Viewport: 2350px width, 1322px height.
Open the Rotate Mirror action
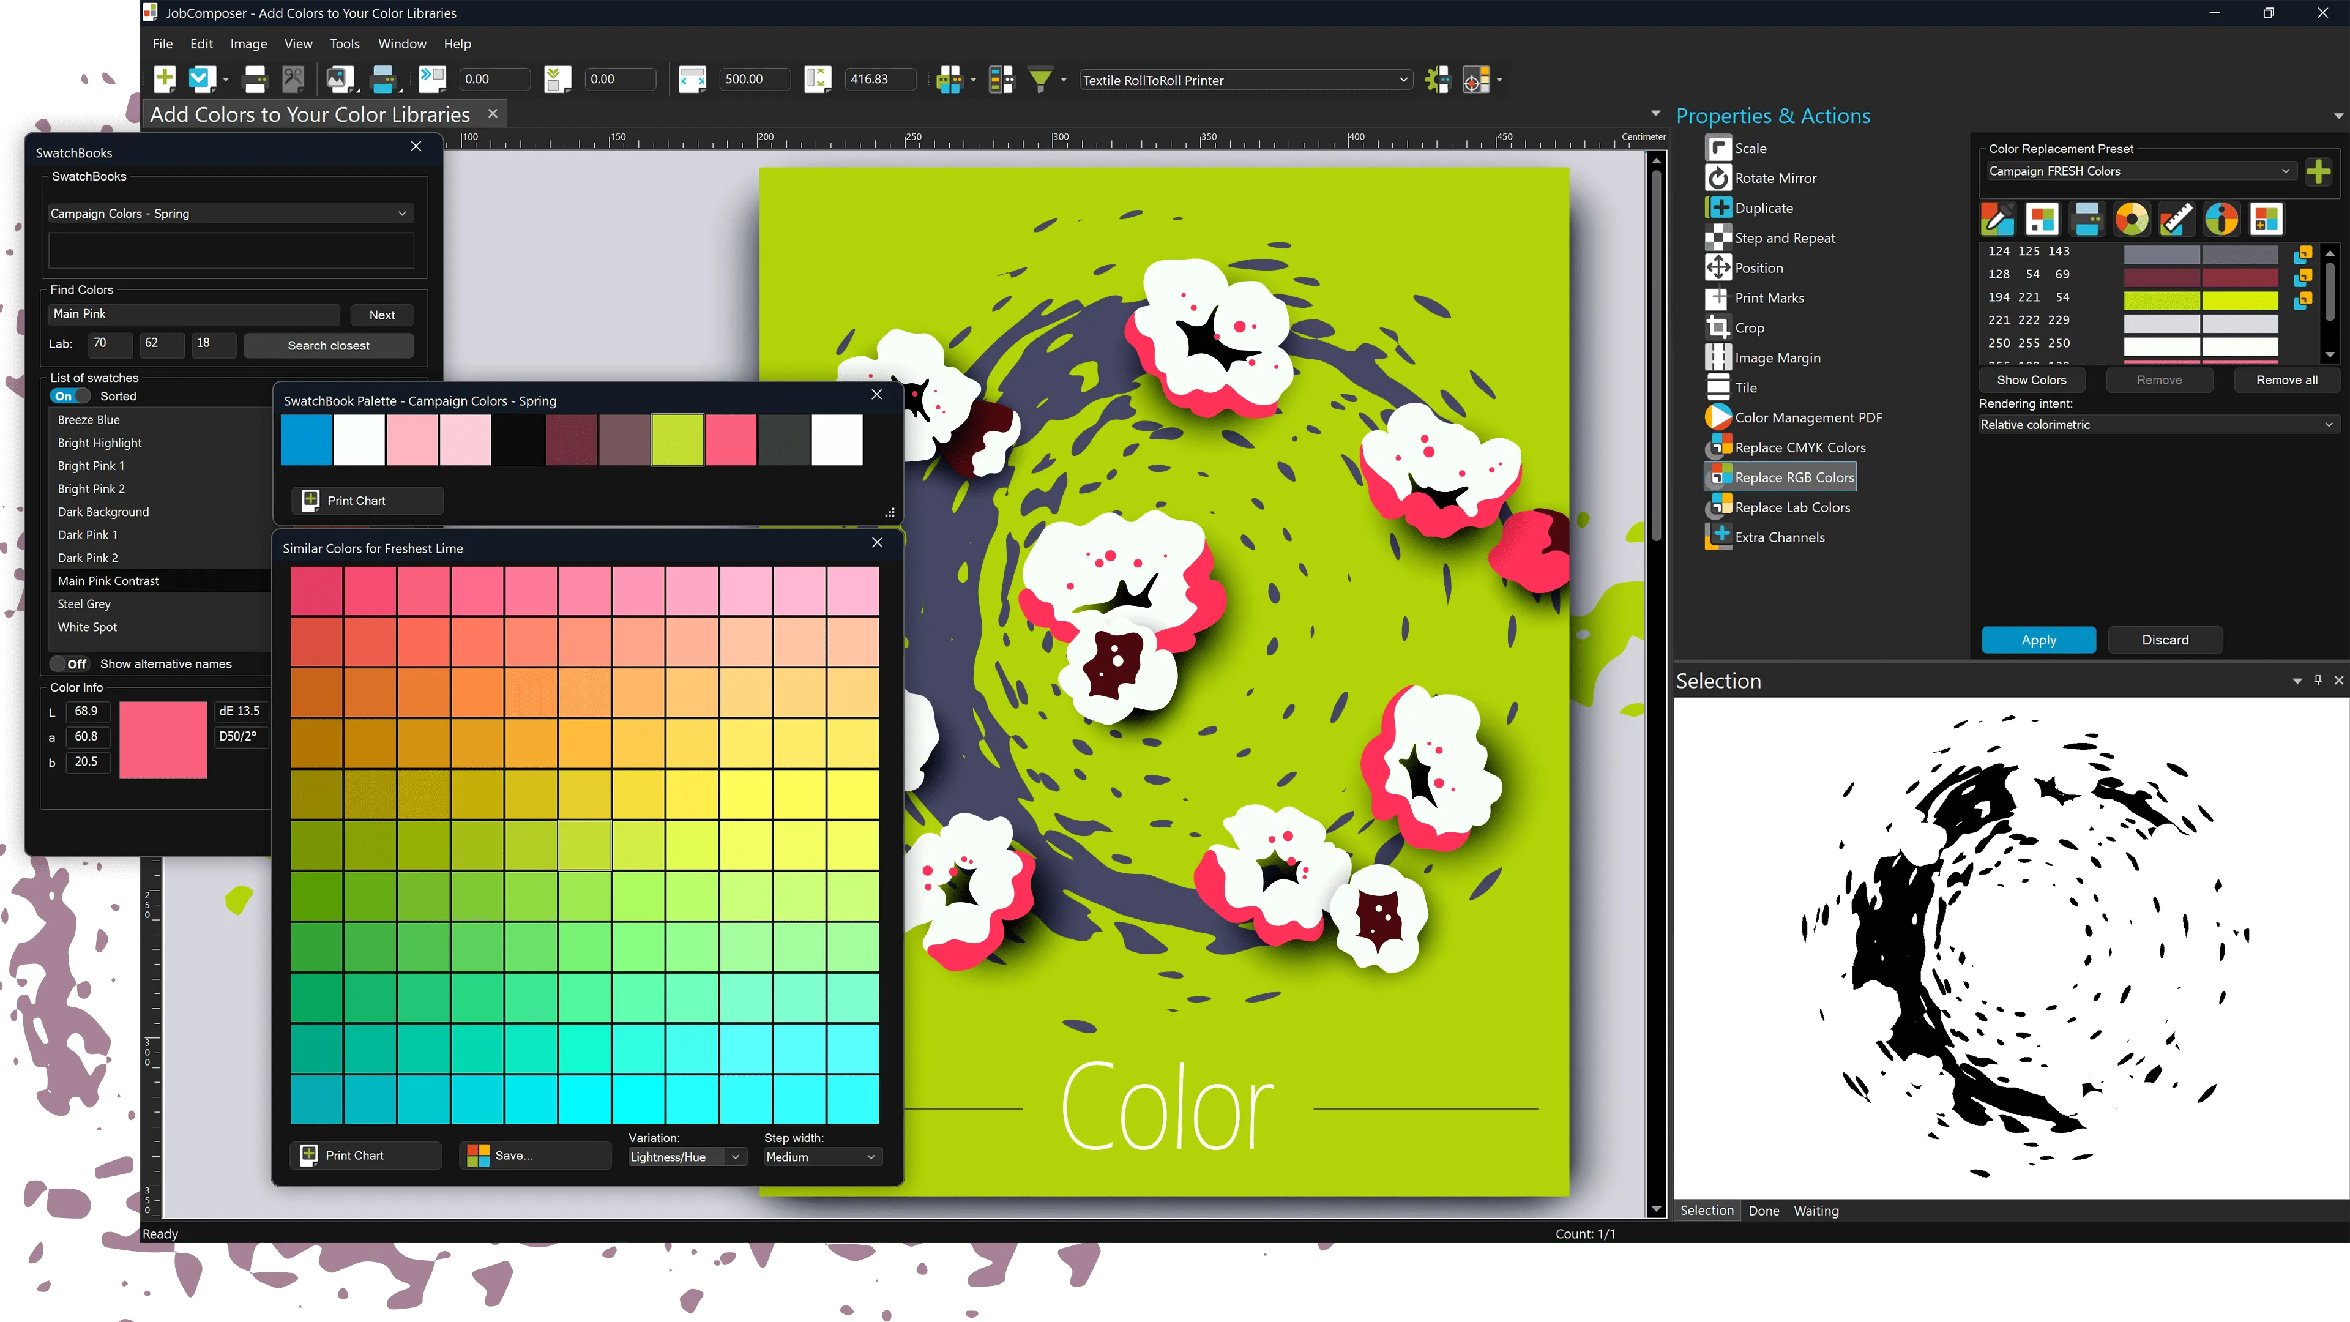point(1762,178)
